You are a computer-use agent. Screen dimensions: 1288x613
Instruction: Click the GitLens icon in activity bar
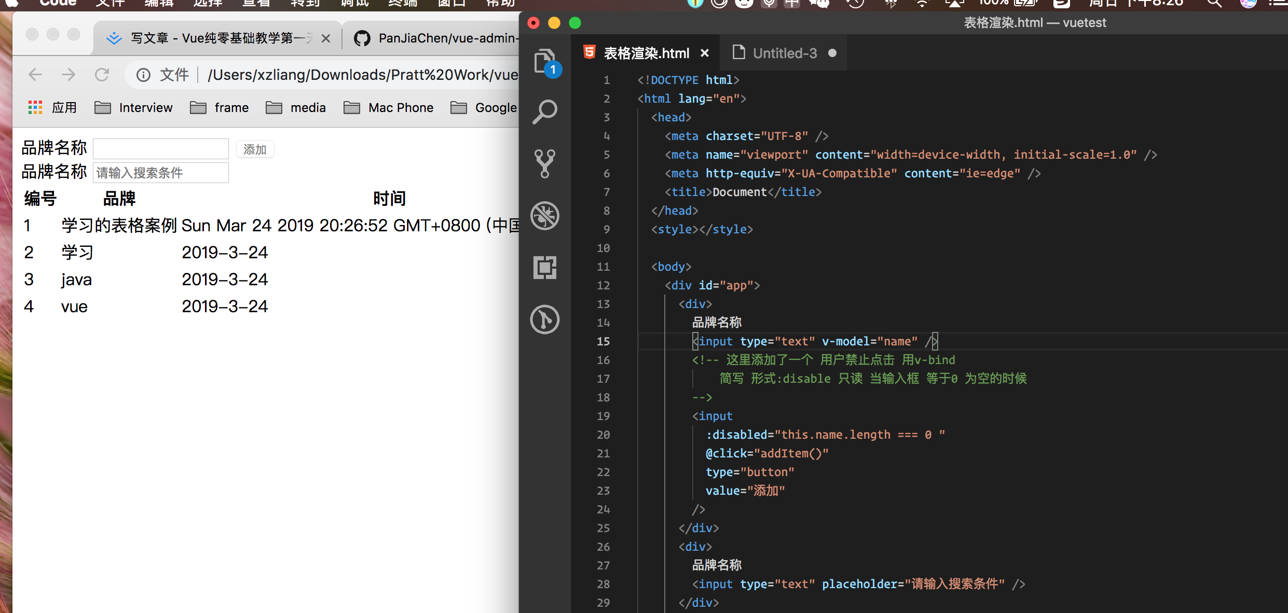coord(544,319)
